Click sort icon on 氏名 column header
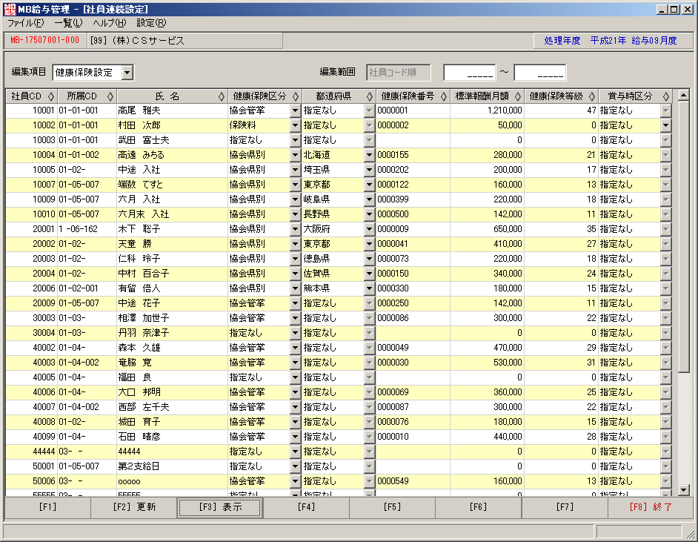Screen dimensions: 698x542 [x=222, y=96]
